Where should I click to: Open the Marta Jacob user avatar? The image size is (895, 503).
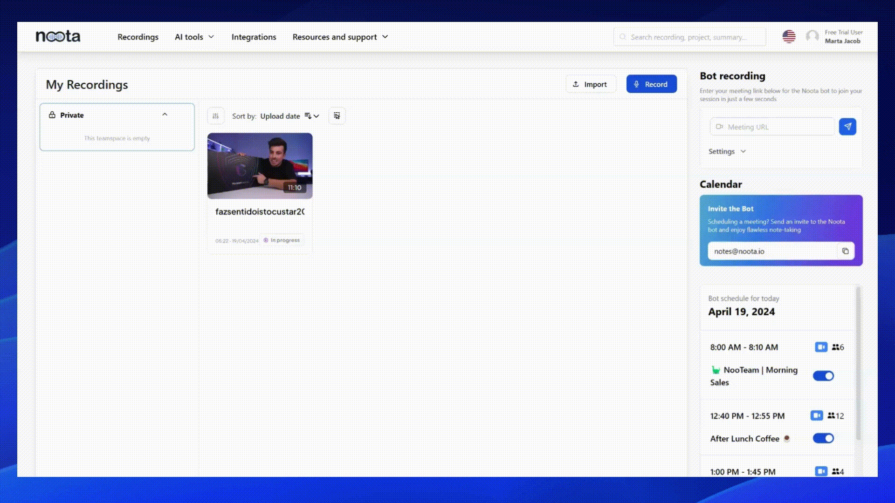(x=812, y=36)
